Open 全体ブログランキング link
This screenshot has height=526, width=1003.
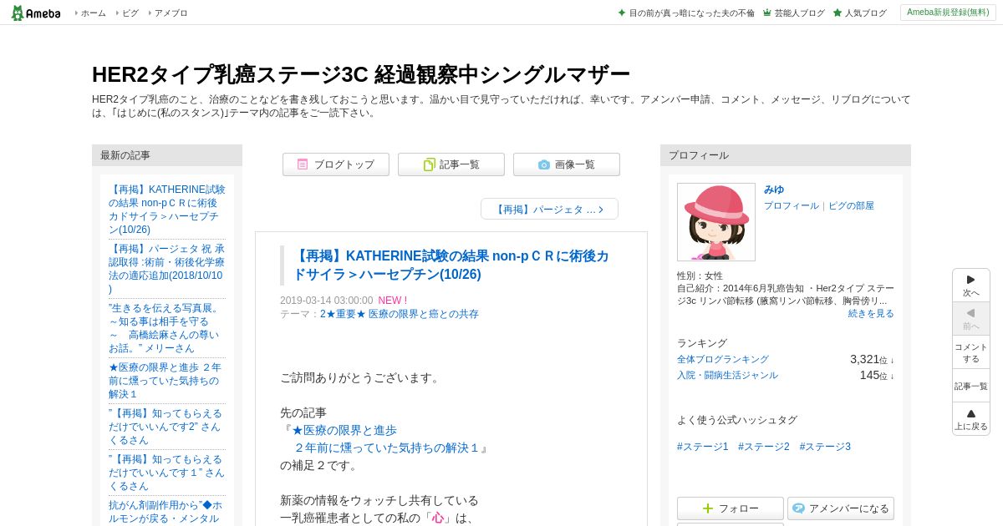[723, 359]
